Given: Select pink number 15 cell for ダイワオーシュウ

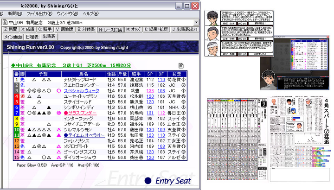Looking at the screenshot, I should coord(17,158).
